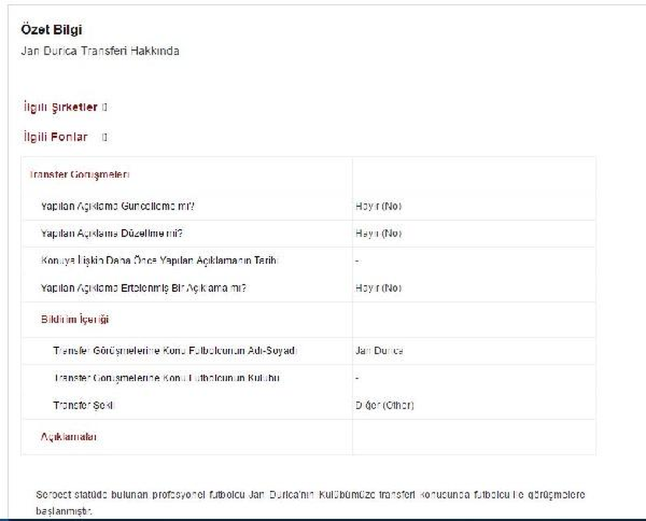
Task: Click the Özet Bilgi title
Action: tap(51, 30)
